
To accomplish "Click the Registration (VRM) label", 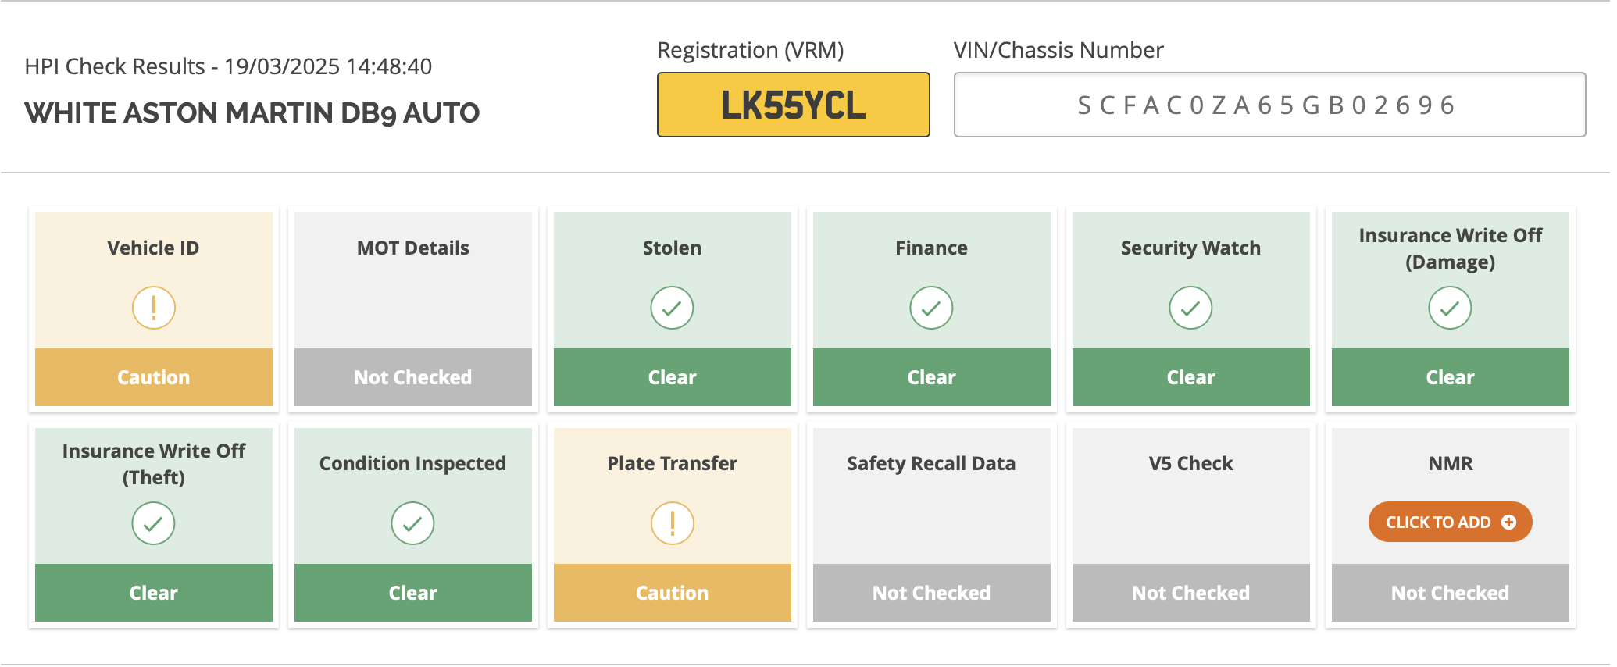I will pyautogui.click(x=751, y=50).
